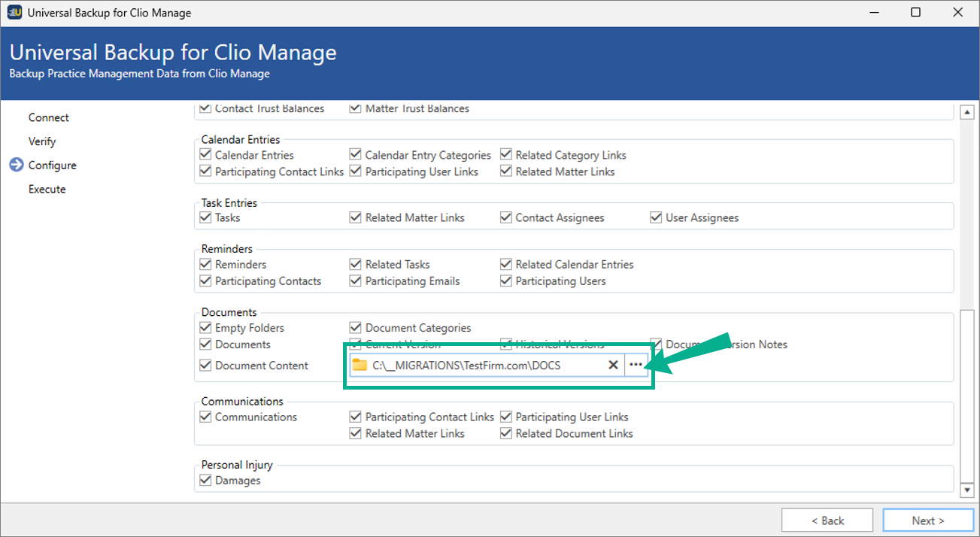
Task: Uncheck Communications checkbox
Action: click(205, 417)
